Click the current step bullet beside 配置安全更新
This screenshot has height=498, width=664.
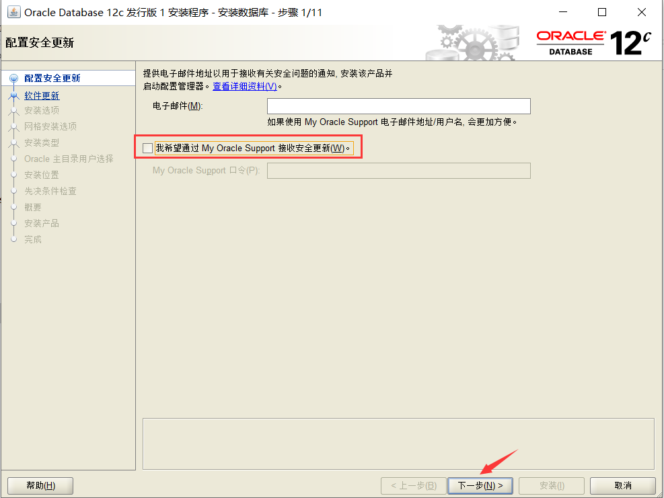pyautogui.click(x=14, y=78)
